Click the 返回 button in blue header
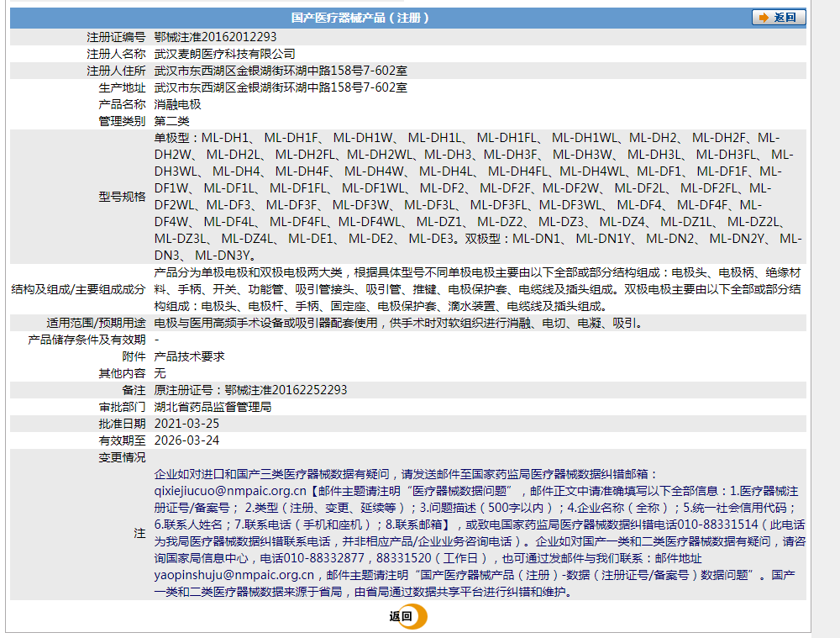 pos(779,18)
